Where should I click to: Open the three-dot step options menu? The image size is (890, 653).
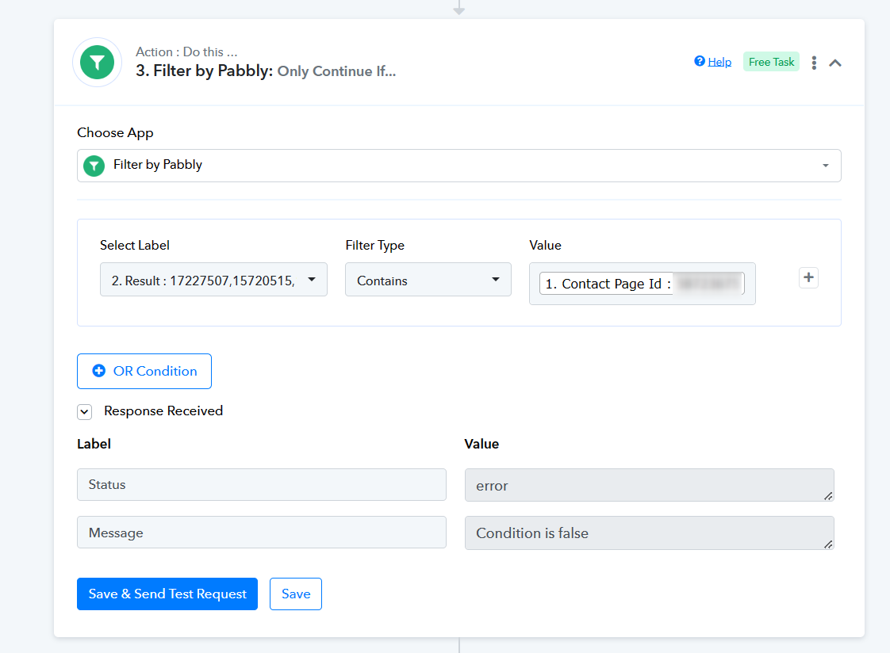click(814, 63)
